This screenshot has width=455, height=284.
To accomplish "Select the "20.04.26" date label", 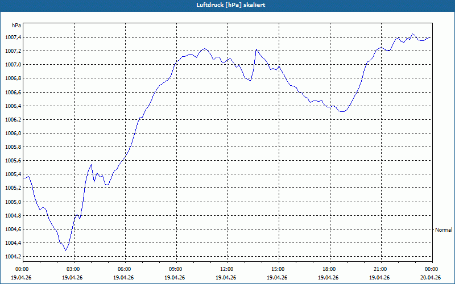I will click(x=431, y=278).
